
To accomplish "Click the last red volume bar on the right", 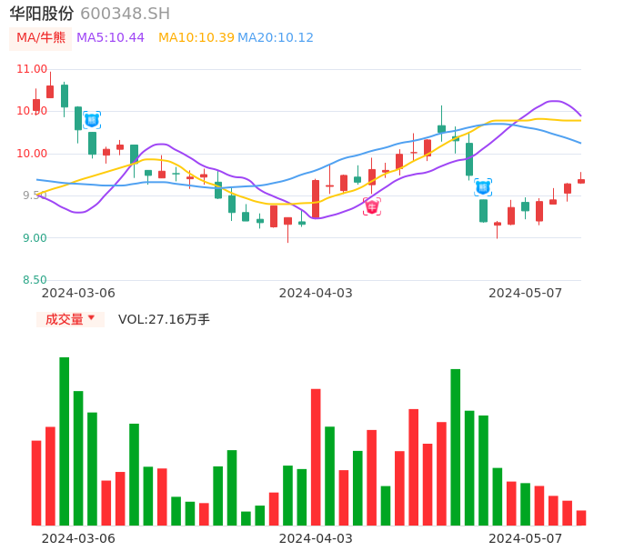I will (581, 518).
